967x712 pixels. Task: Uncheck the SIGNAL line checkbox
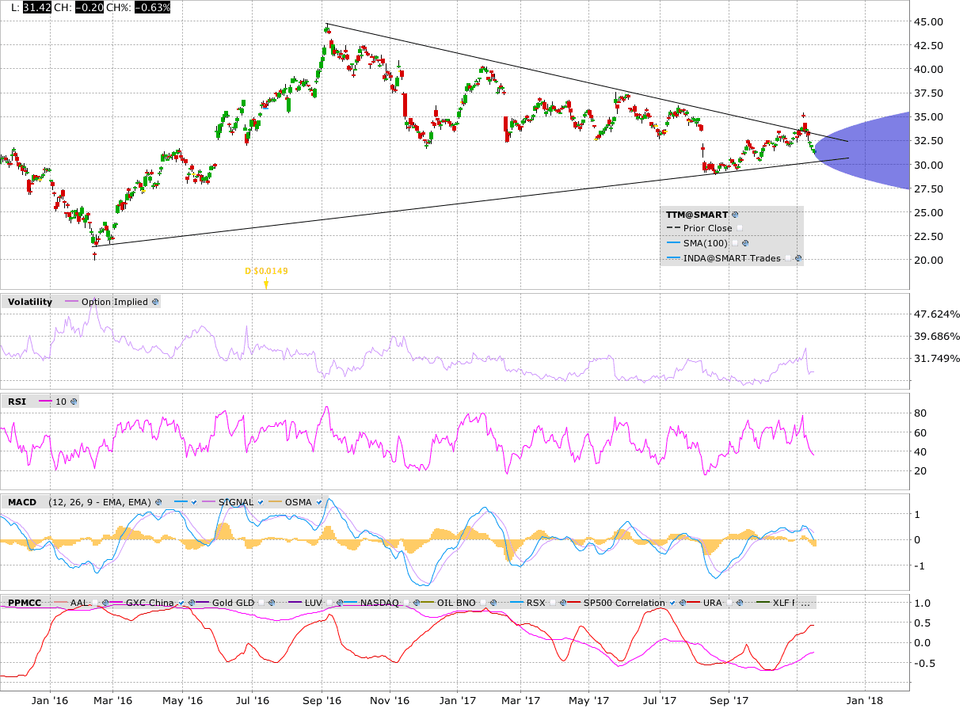[x=261, y=502]
